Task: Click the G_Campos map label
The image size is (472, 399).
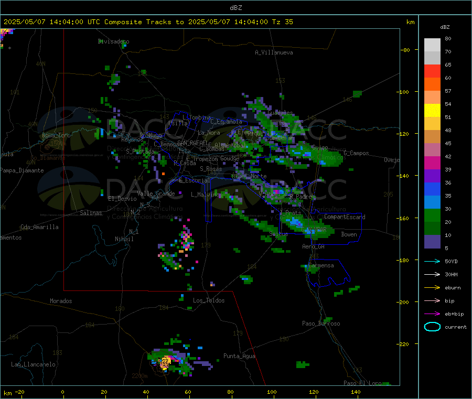Action: point(356,153)
